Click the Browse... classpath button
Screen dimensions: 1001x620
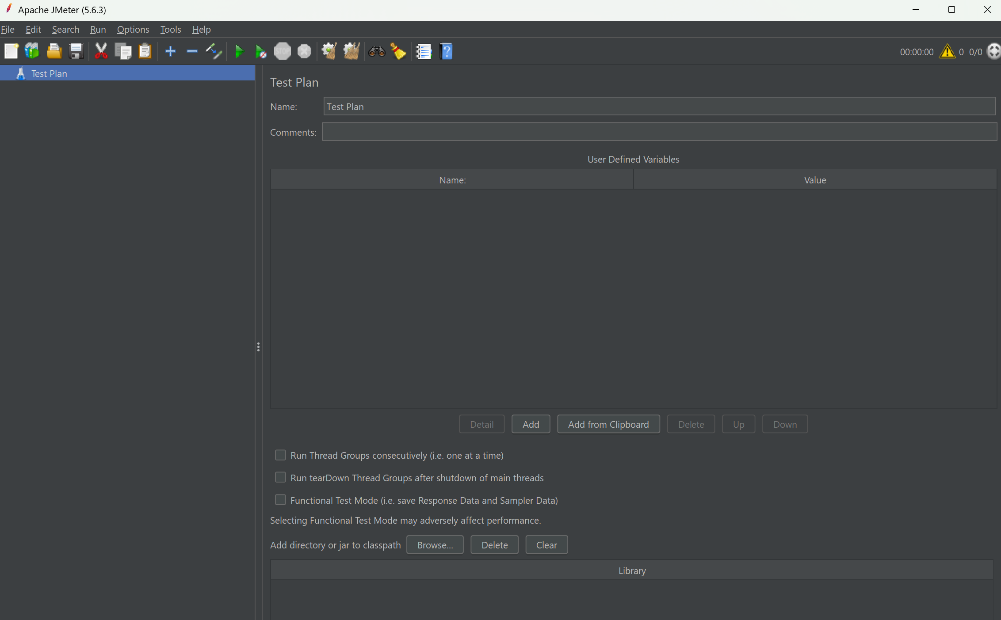[435, 545]
